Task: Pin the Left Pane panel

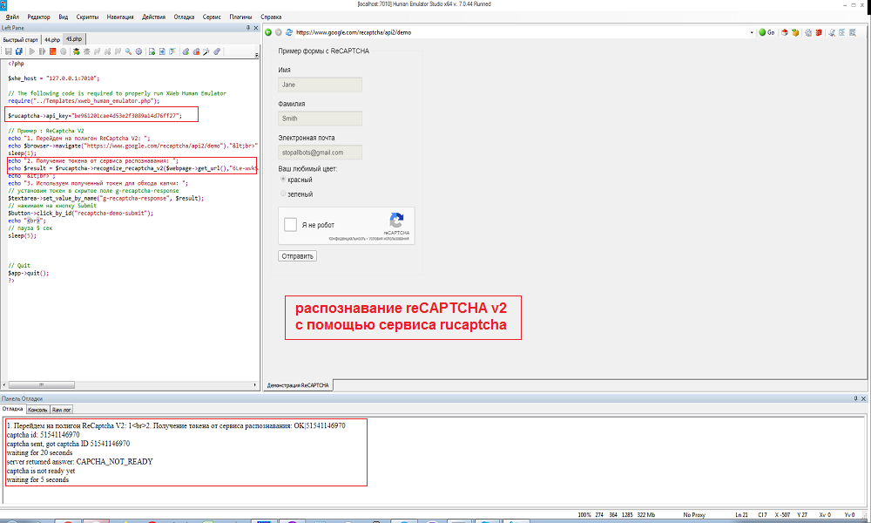Action: click(x=248, y=27)
